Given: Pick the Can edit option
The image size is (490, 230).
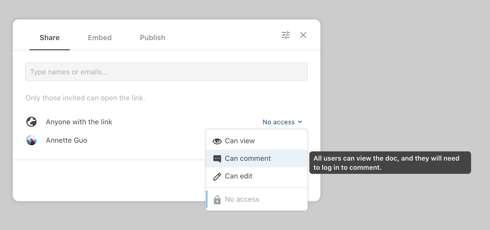Looking at the screenshot, I should click(238, 176).
